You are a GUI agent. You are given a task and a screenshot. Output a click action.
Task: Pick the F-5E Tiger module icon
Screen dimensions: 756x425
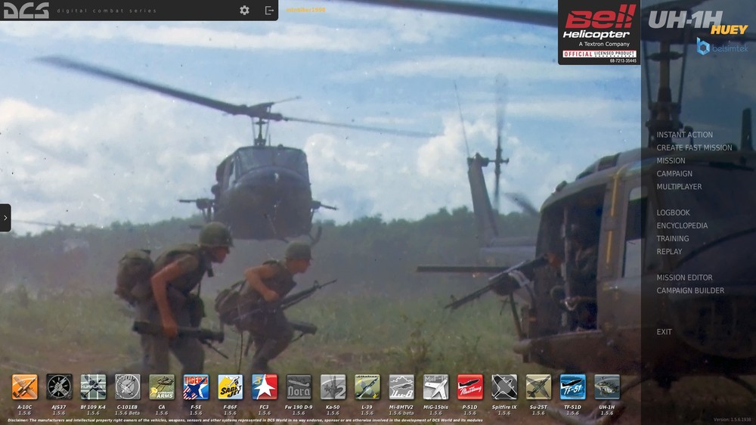pos(196,387)
